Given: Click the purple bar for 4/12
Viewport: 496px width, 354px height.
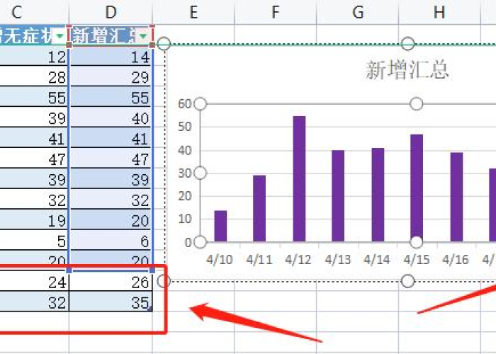Looking at the screenshot, I should point(299,179).
